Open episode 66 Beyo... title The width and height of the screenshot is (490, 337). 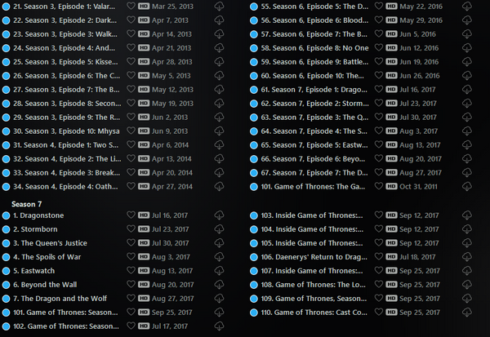(313, 158)
